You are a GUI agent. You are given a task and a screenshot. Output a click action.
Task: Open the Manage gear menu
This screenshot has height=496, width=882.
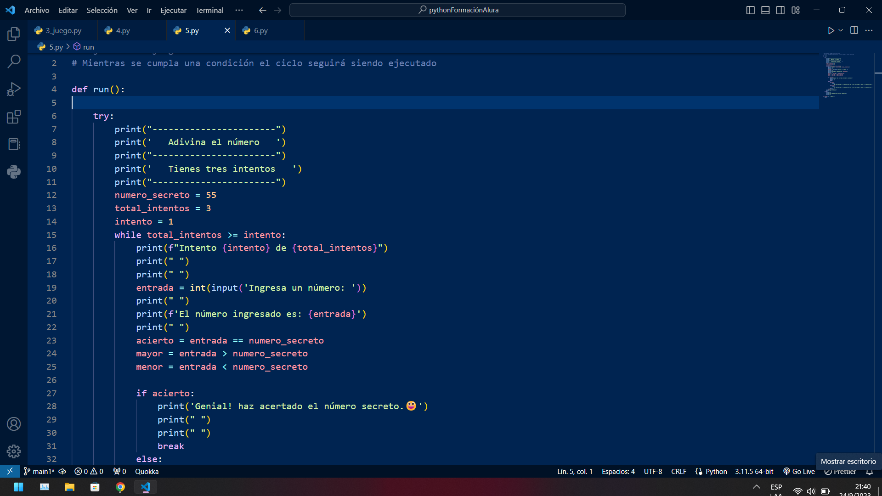[x=14, y=451]
